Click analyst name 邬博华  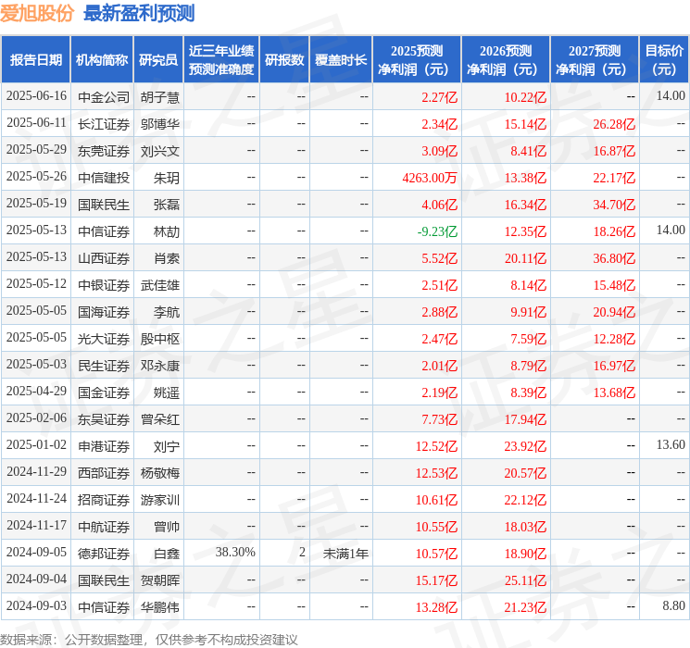(159, 124)
